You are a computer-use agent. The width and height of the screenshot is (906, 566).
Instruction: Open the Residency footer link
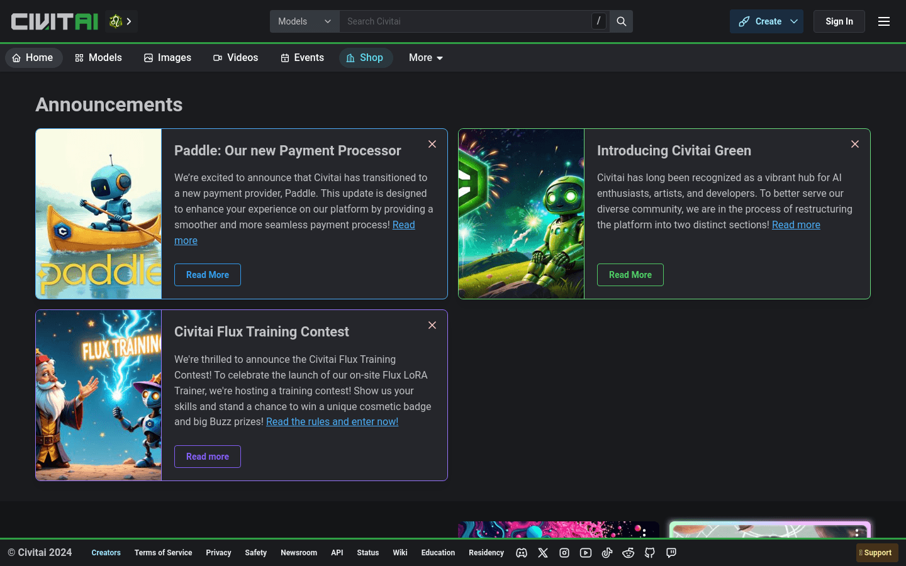pyautogui.click(x=486, y=553)
